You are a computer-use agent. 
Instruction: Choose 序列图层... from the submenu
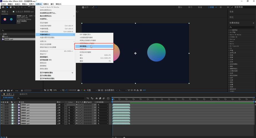click(94, 46)
